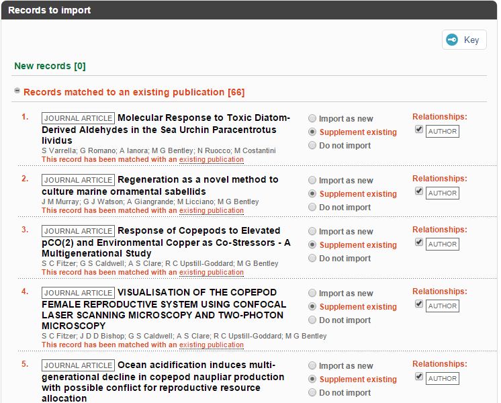Screen dimensions: 501x403
Task: Click 'Records matched to an existing publication [66]' heading
Action: point(134,93)
